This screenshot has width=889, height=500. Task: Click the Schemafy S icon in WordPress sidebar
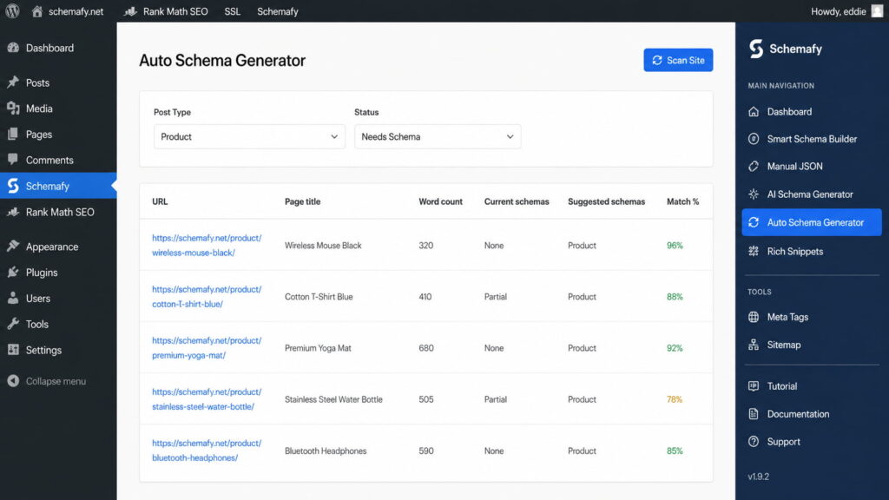(13, 186)
